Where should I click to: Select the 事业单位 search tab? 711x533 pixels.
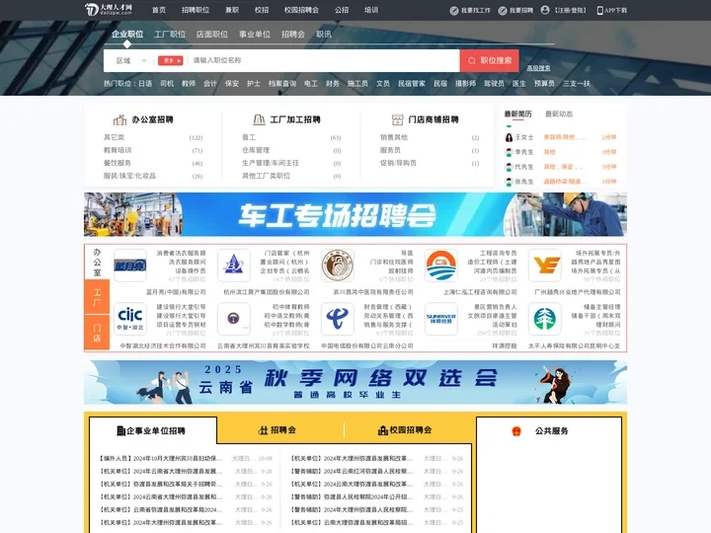coord(255,34)
